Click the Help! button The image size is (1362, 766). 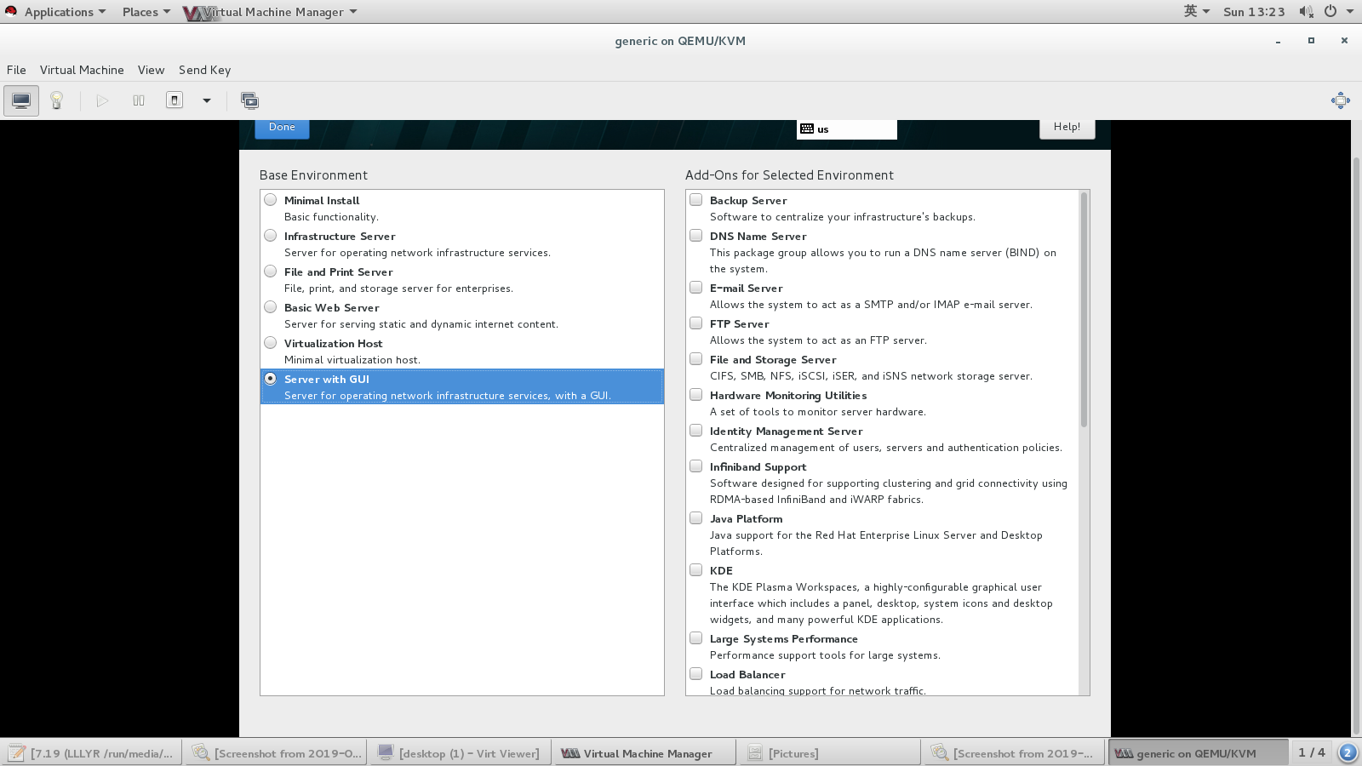pyautogui.click(x=1067, y=128)
